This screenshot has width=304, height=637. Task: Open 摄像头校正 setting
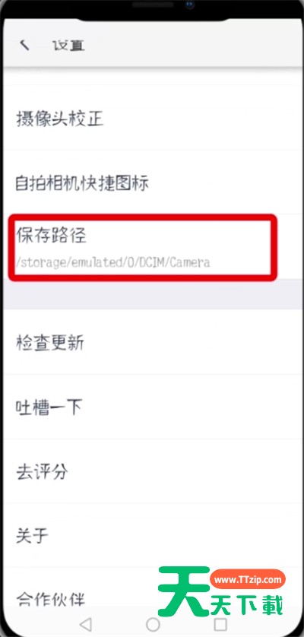152,119
